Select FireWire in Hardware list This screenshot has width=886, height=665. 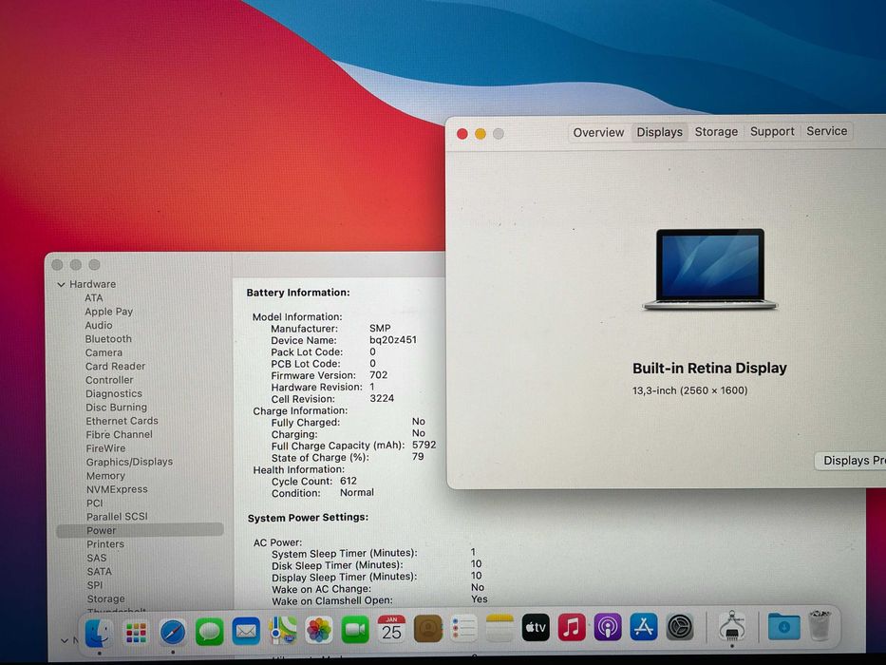(105, 447)
